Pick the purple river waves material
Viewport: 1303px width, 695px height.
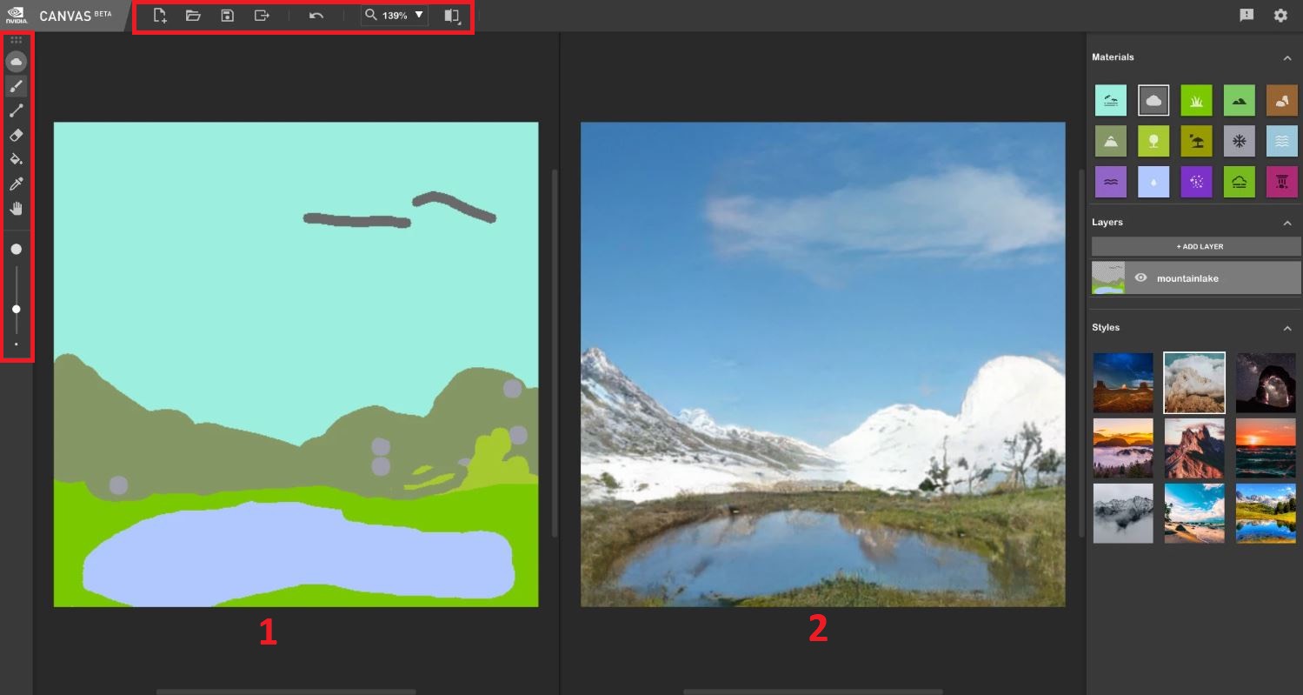[1111, 182]
